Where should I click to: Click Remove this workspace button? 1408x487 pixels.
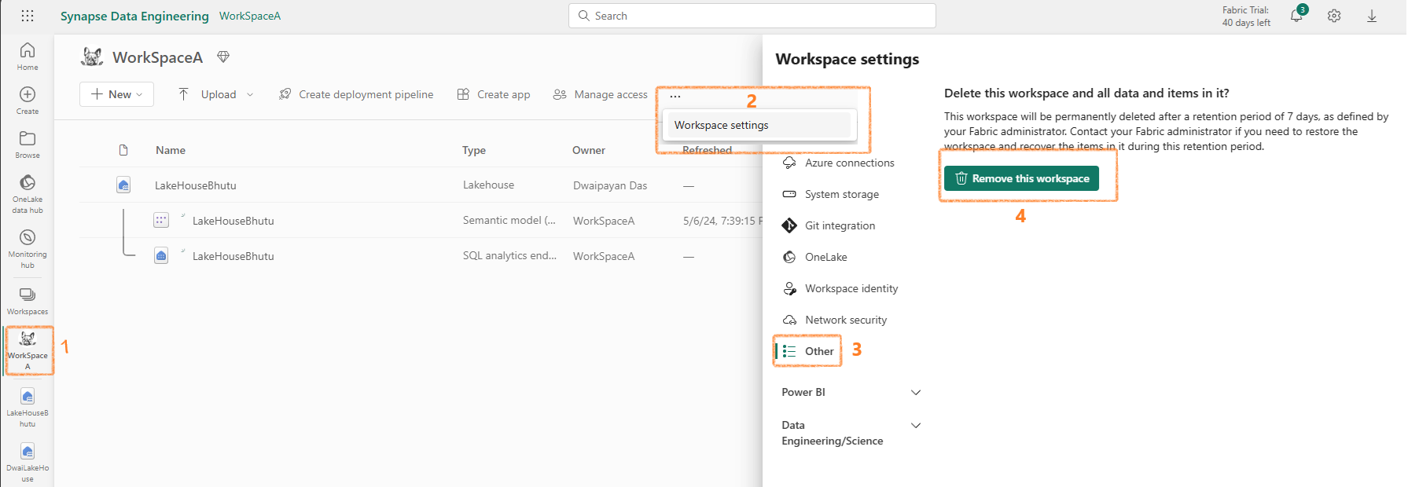click(x=1021, y=178)
